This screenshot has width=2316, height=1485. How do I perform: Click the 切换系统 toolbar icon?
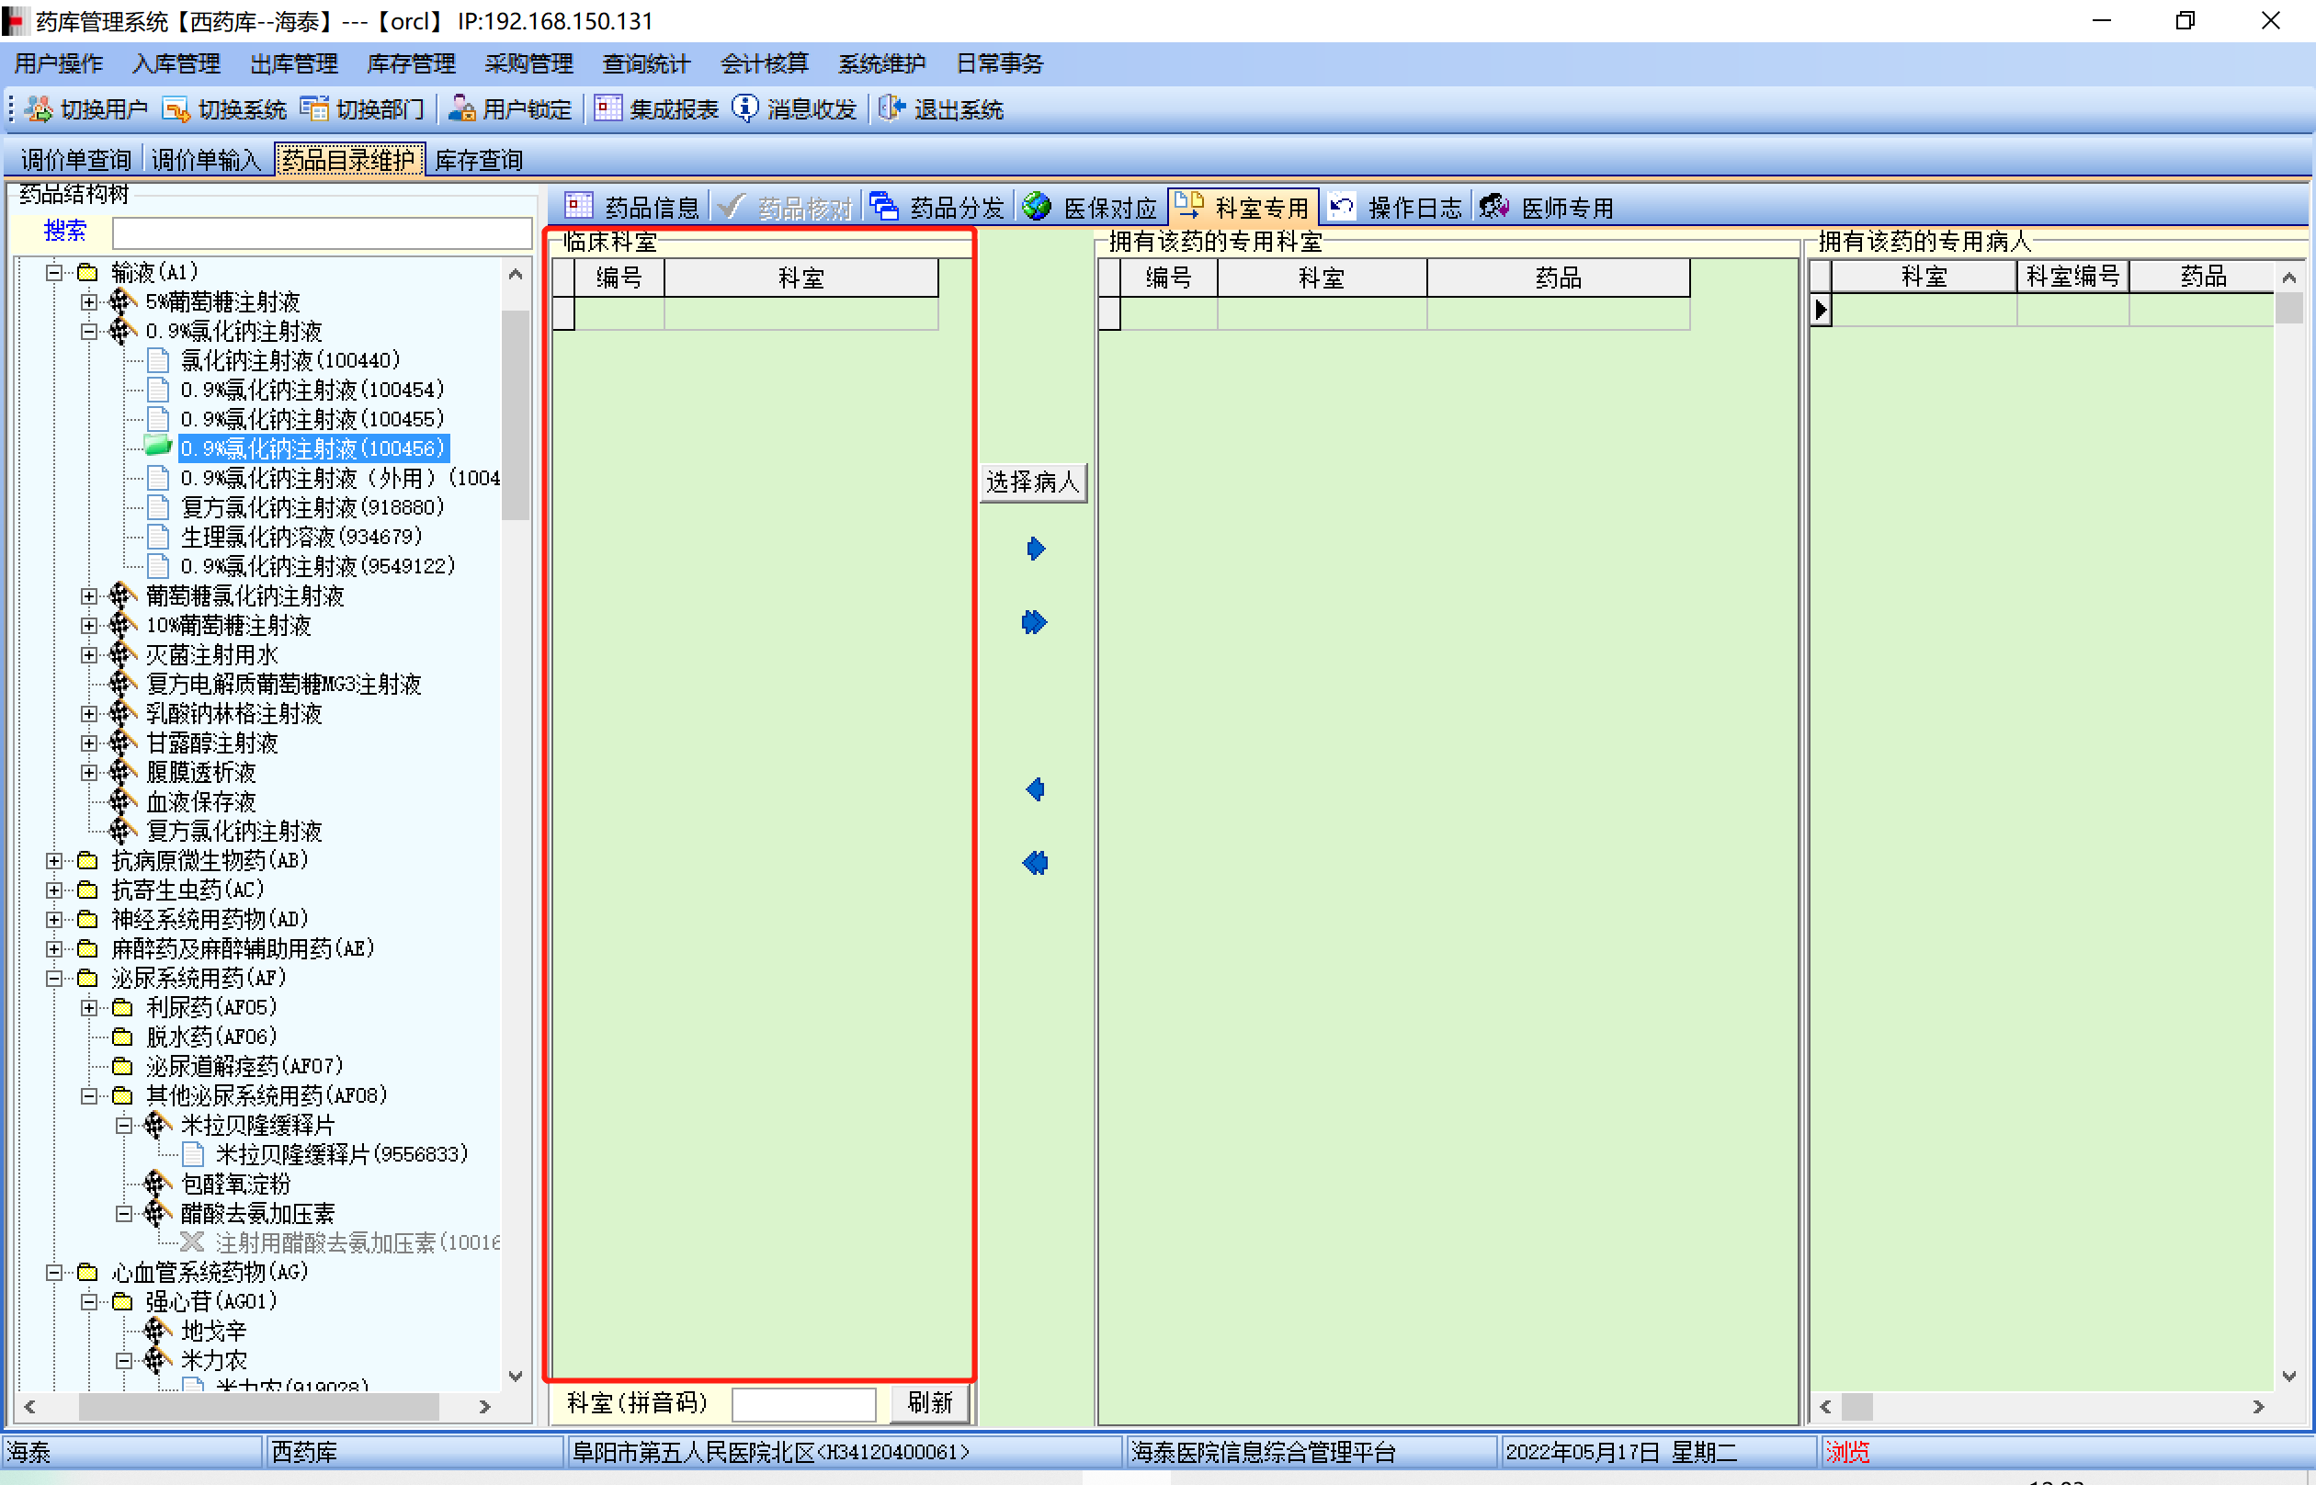176,109
